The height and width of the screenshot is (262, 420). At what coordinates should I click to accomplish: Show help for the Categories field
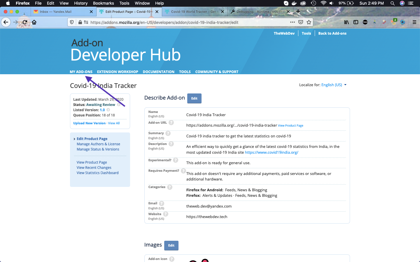coord(170,187)
